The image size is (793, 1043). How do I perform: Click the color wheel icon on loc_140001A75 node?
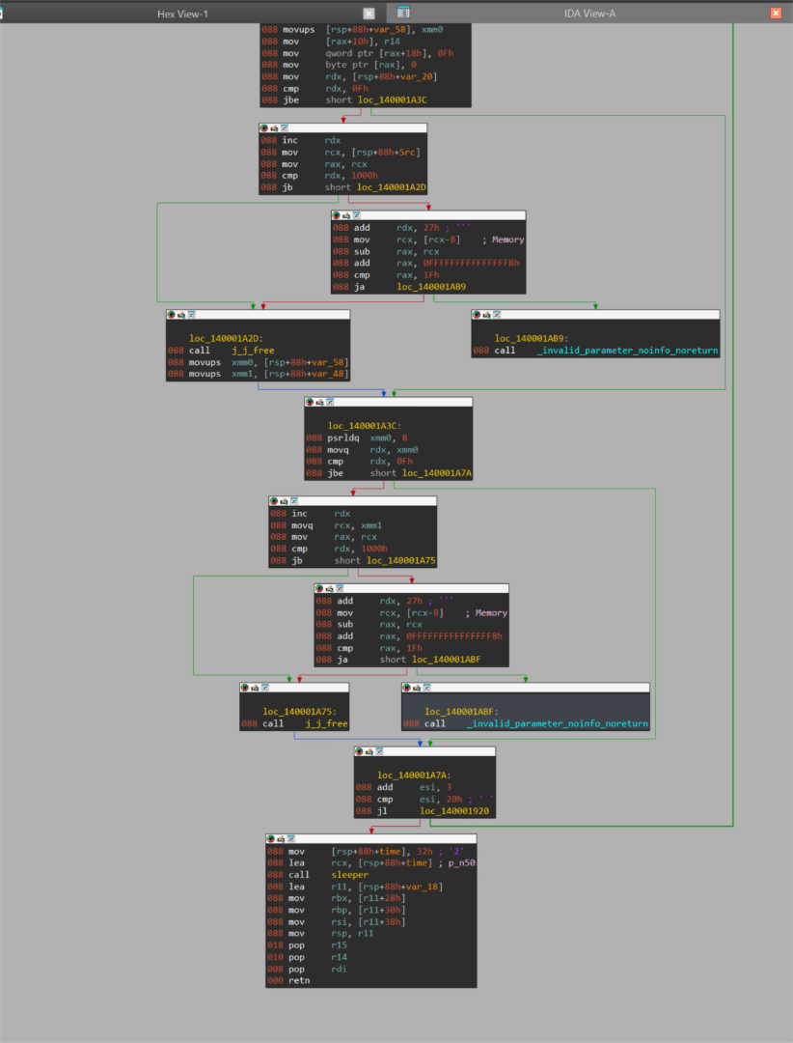[x=244, y=688]
